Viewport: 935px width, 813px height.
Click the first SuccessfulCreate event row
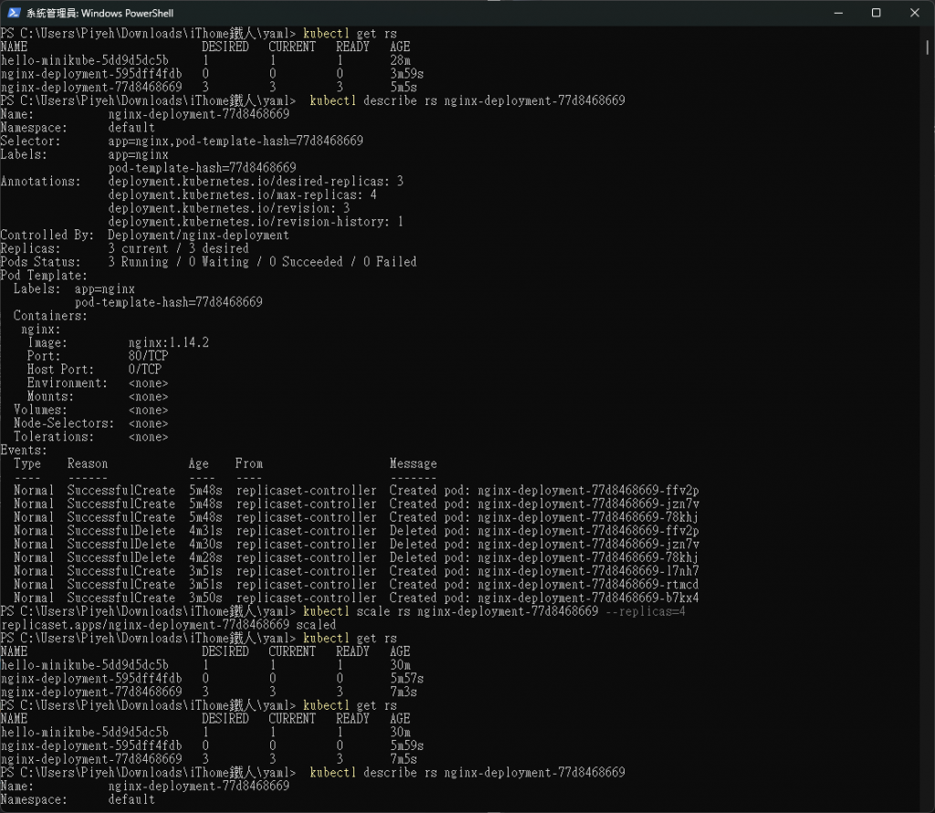point(356,491)
